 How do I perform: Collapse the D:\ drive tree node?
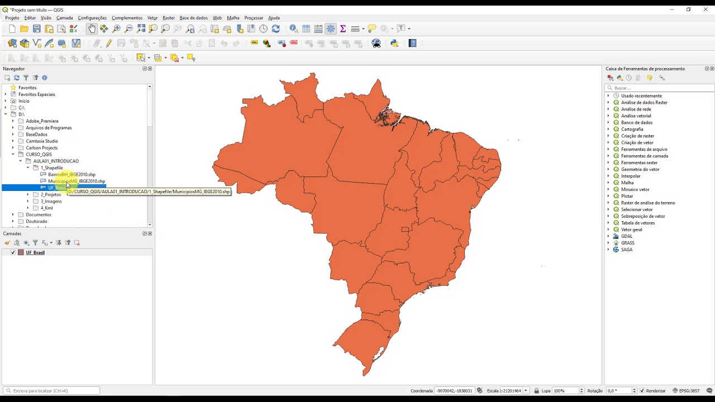(x=6, y=114)
